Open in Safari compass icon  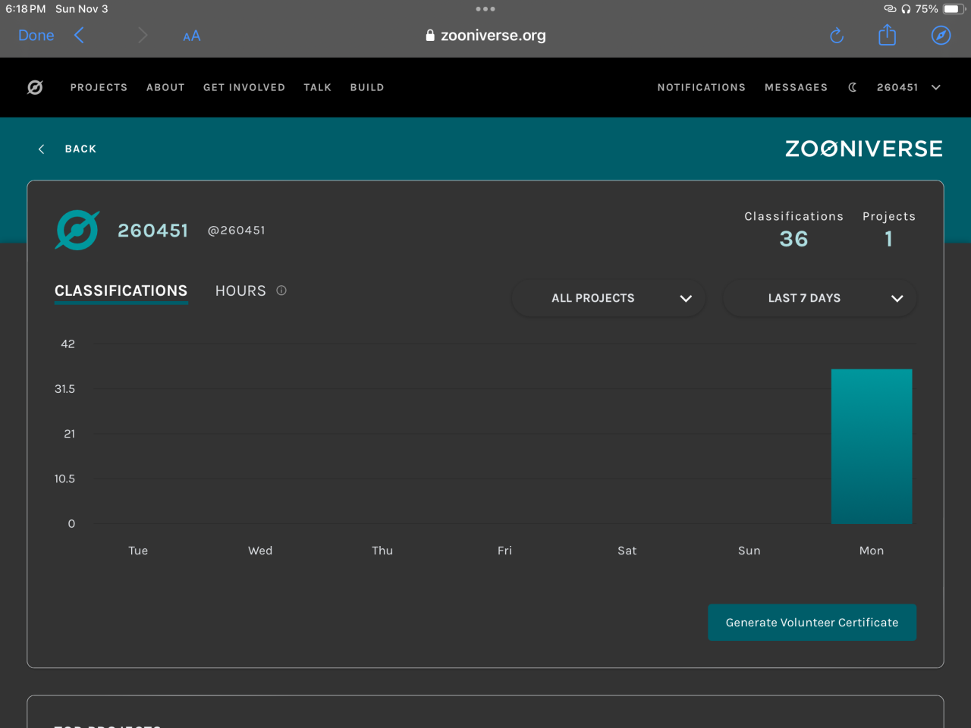941,35
